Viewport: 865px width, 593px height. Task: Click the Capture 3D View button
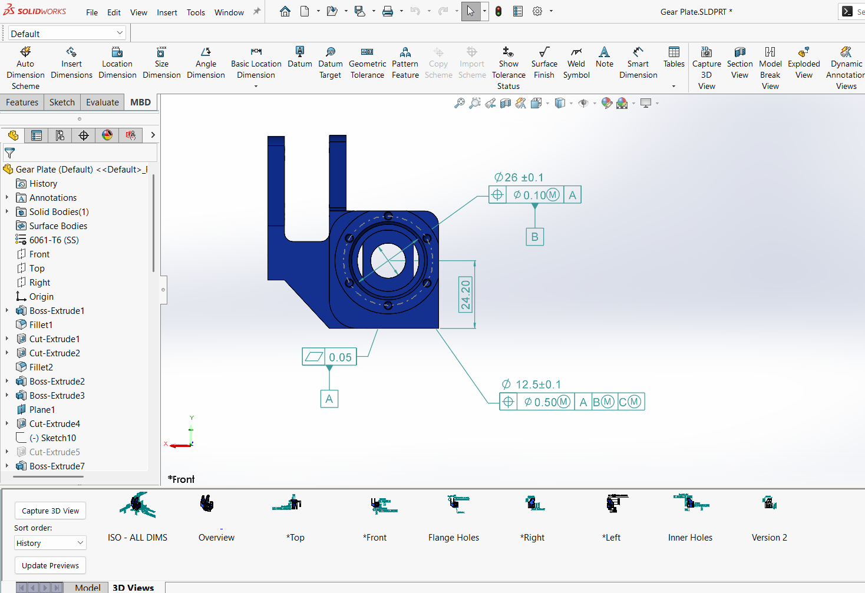point(49,511)
